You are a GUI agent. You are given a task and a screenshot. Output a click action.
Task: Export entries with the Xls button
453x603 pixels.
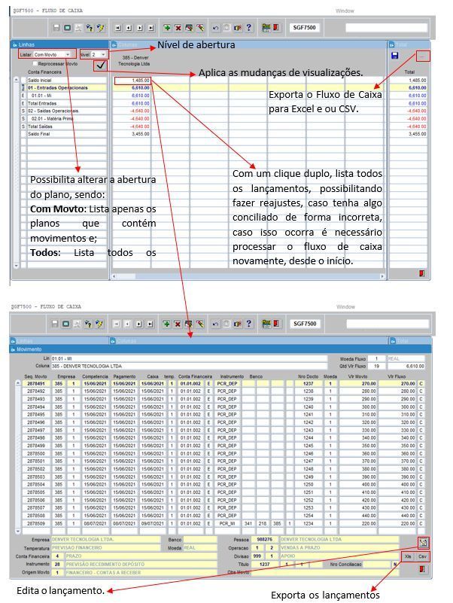tap(408, 556)
